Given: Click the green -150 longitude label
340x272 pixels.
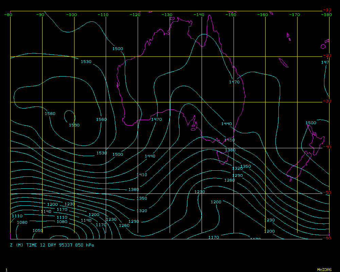Looking at the screenshot, I should (231, 15).
